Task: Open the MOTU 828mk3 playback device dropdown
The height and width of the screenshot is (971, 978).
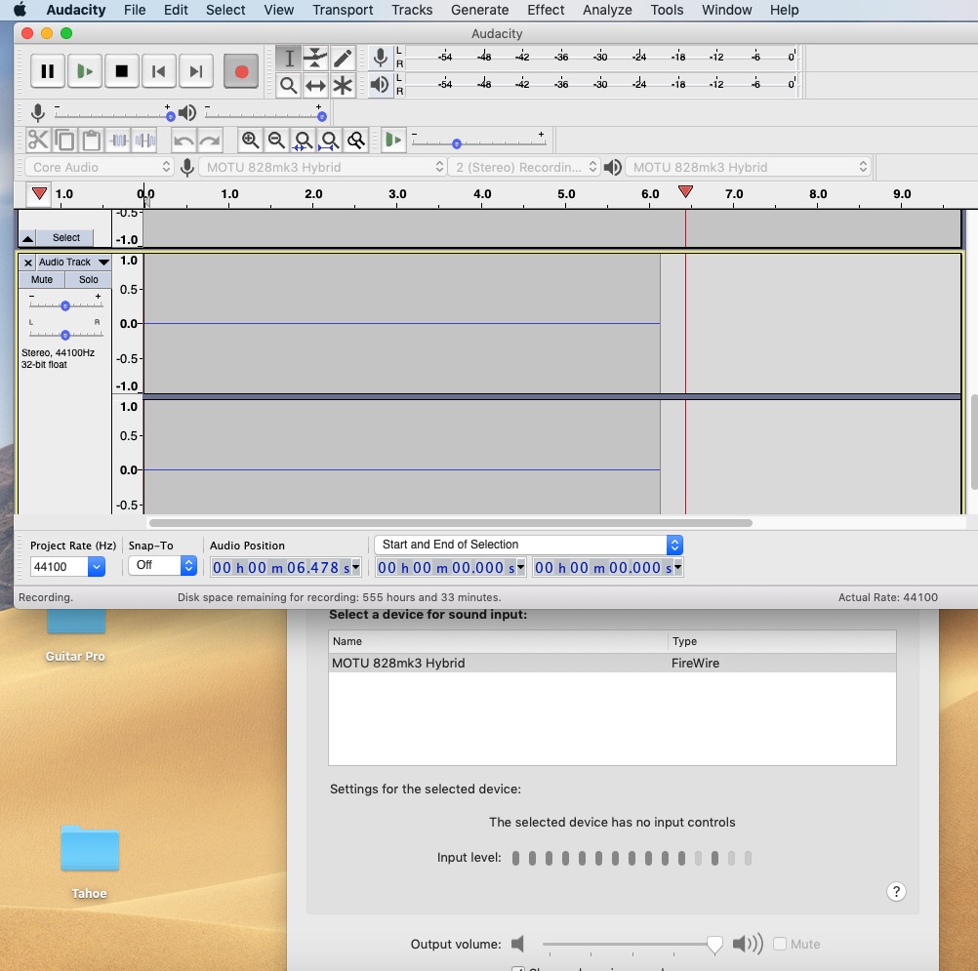Action: point(748,167)
